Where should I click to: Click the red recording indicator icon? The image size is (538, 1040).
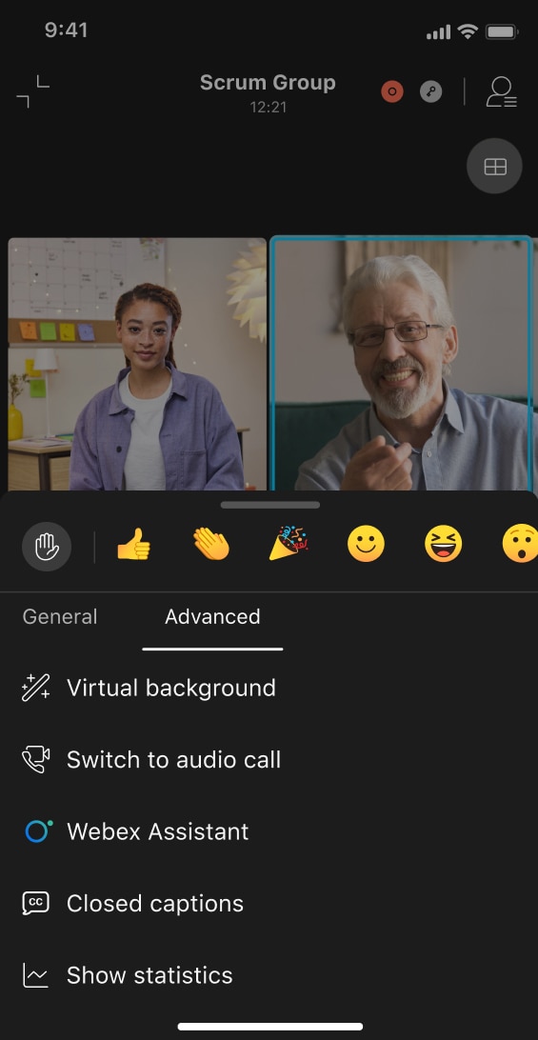[x=392, y=91]
